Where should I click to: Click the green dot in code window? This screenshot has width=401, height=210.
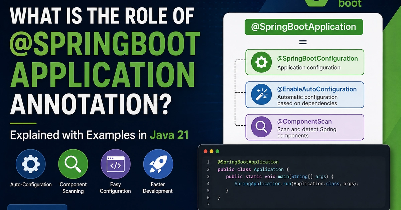click(218, 151)
